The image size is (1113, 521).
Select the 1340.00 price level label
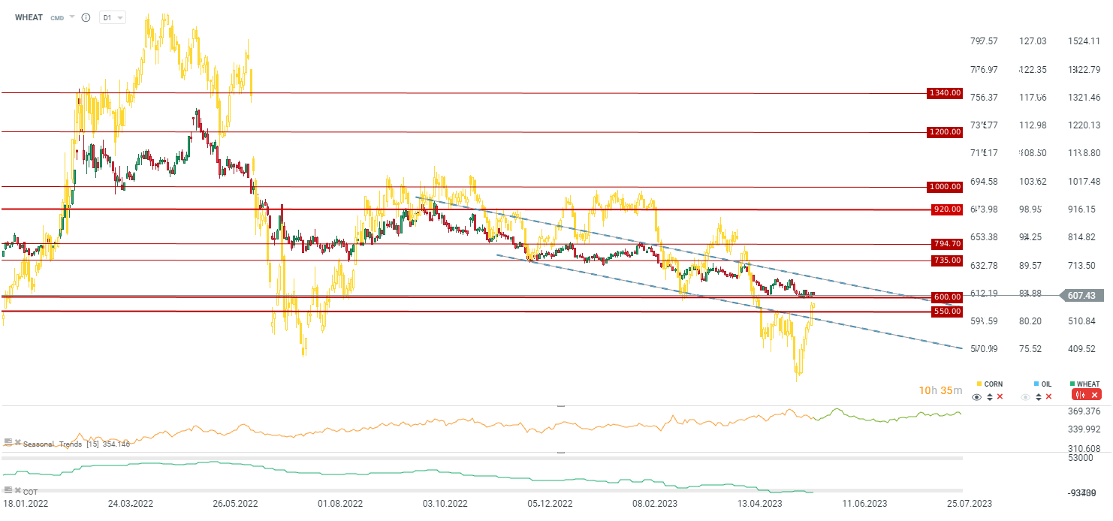point(945,93)
